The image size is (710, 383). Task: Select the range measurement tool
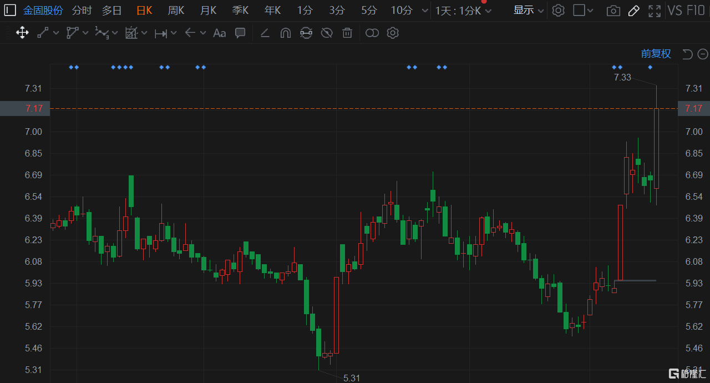(x=161, y=33)
